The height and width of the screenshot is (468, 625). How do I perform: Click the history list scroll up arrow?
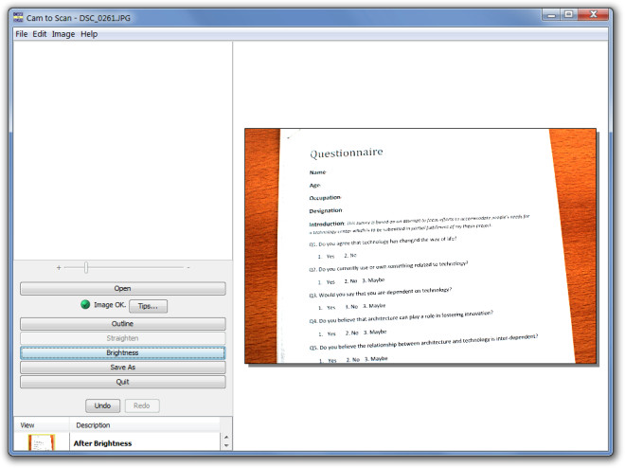[x=226, y=438]
